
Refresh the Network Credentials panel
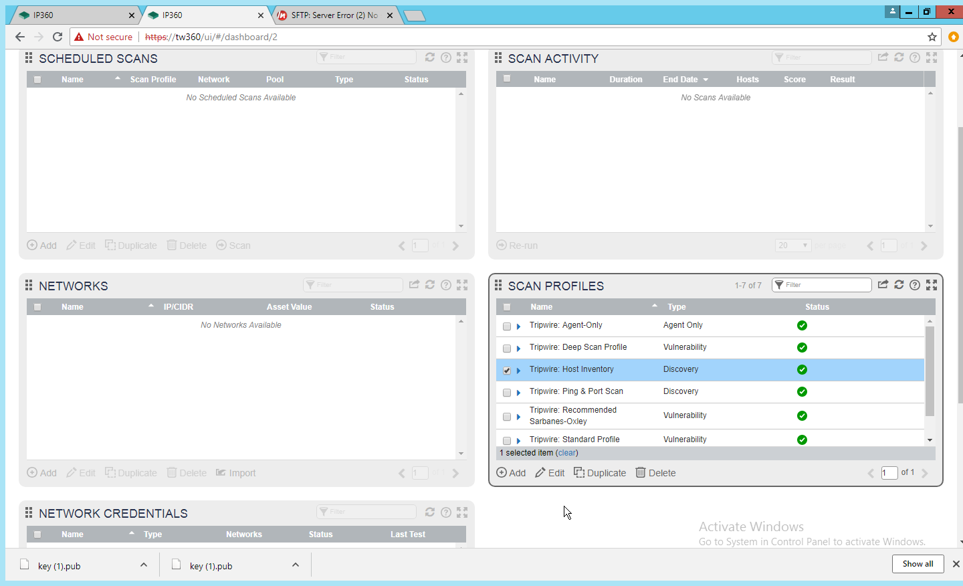[430, 512]
